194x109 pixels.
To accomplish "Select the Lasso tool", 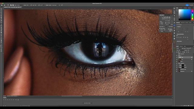I will (1, 12).
